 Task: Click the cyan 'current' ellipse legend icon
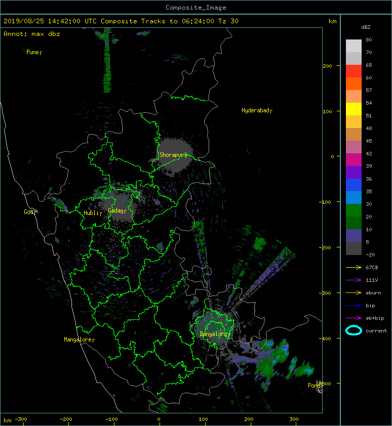(x=354, y=330)
